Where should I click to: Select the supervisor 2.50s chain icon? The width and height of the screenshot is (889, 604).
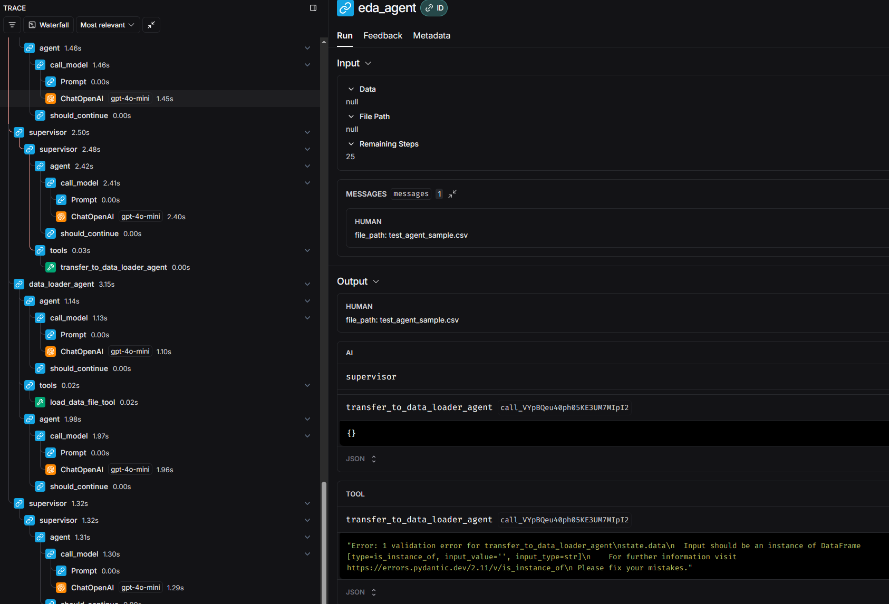pyautogui.click(x=19, y=132)
